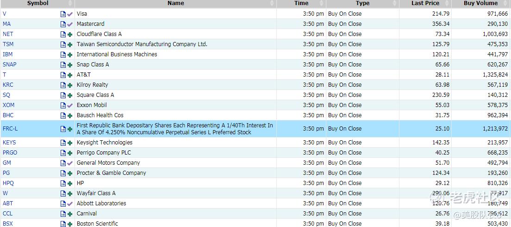Open the document icon in the SQ row
Image resolution: width=511 pixels, height=227 pixels.
(63, 95)
